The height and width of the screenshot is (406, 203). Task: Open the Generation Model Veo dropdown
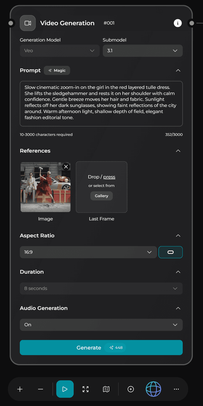point(60,51)
